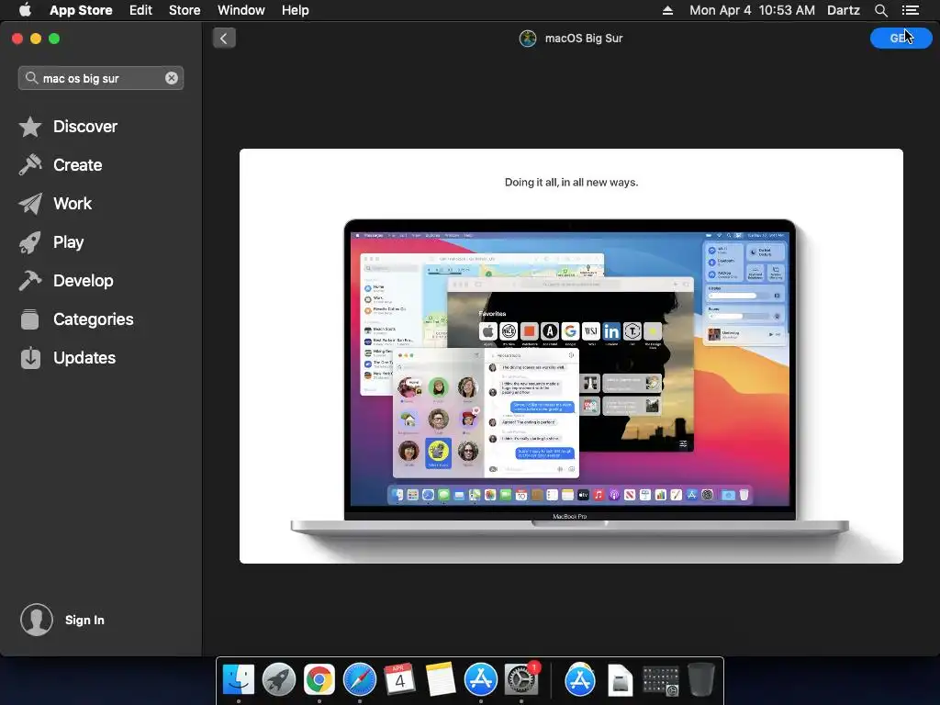Open Categories in the sidebar
Viewport: 940px width, 705px height.
[76, 319]
